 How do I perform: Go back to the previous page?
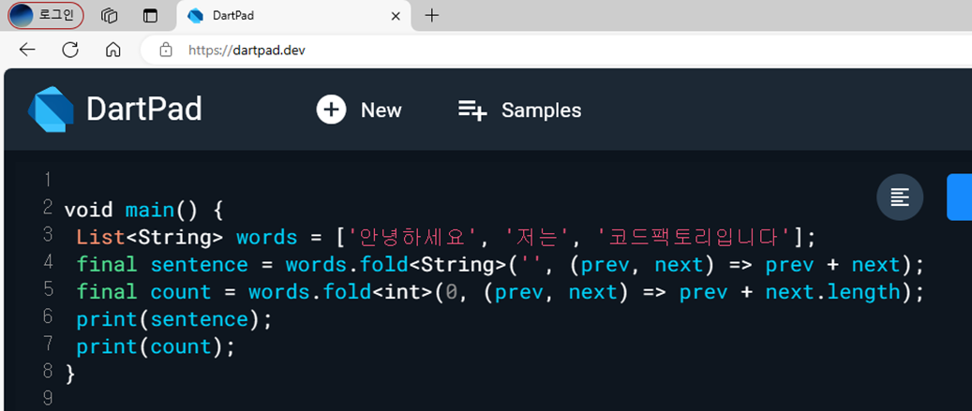(27, 51)
